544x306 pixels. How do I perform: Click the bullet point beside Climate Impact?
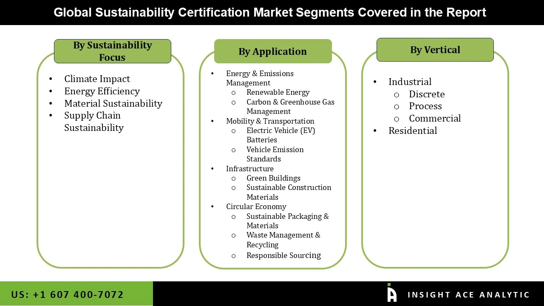pos(51,79)
